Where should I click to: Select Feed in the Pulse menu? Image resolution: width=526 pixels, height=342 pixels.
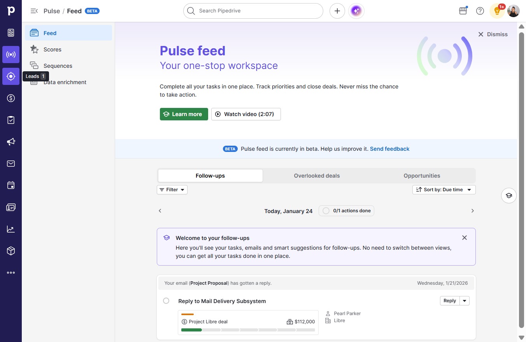point(68,33)
